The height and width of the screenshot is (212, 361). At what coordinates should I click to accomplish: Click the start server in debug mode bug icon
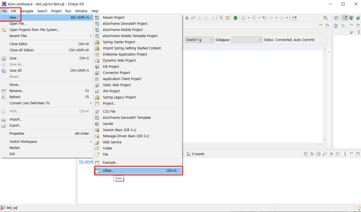point(312,154)
